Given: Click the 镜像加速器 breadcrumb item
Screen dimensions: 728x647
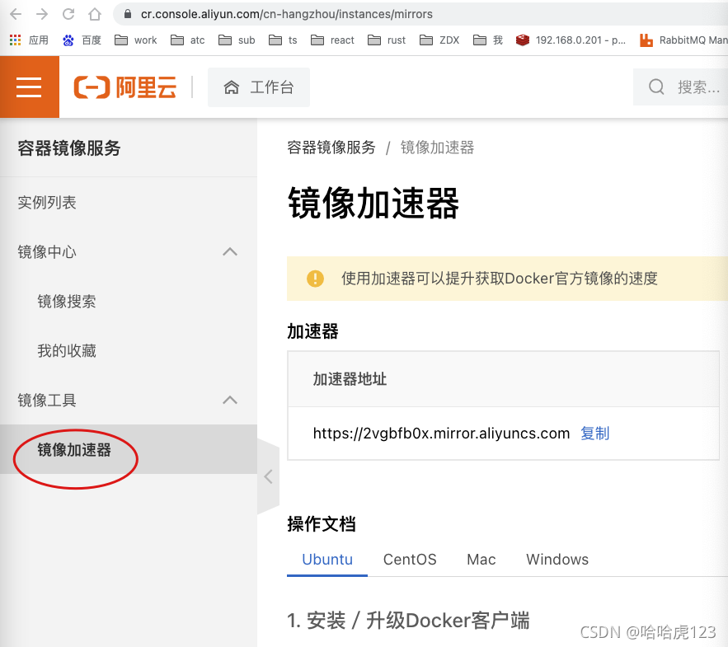Looking at the screenshot, I should click(437, 148).
